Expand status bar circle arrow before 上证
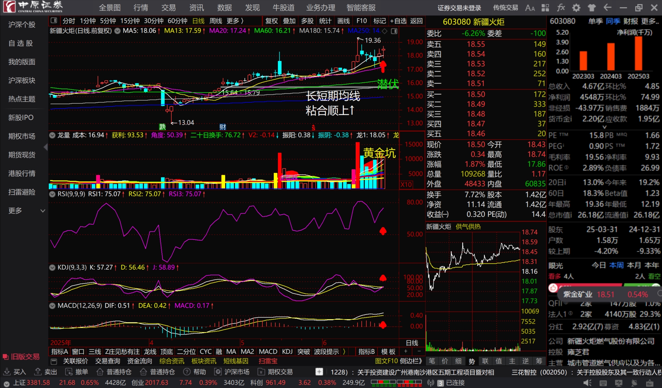Image resolution: width=662 pixels, height=388 pixels. (x=7, y=384)
